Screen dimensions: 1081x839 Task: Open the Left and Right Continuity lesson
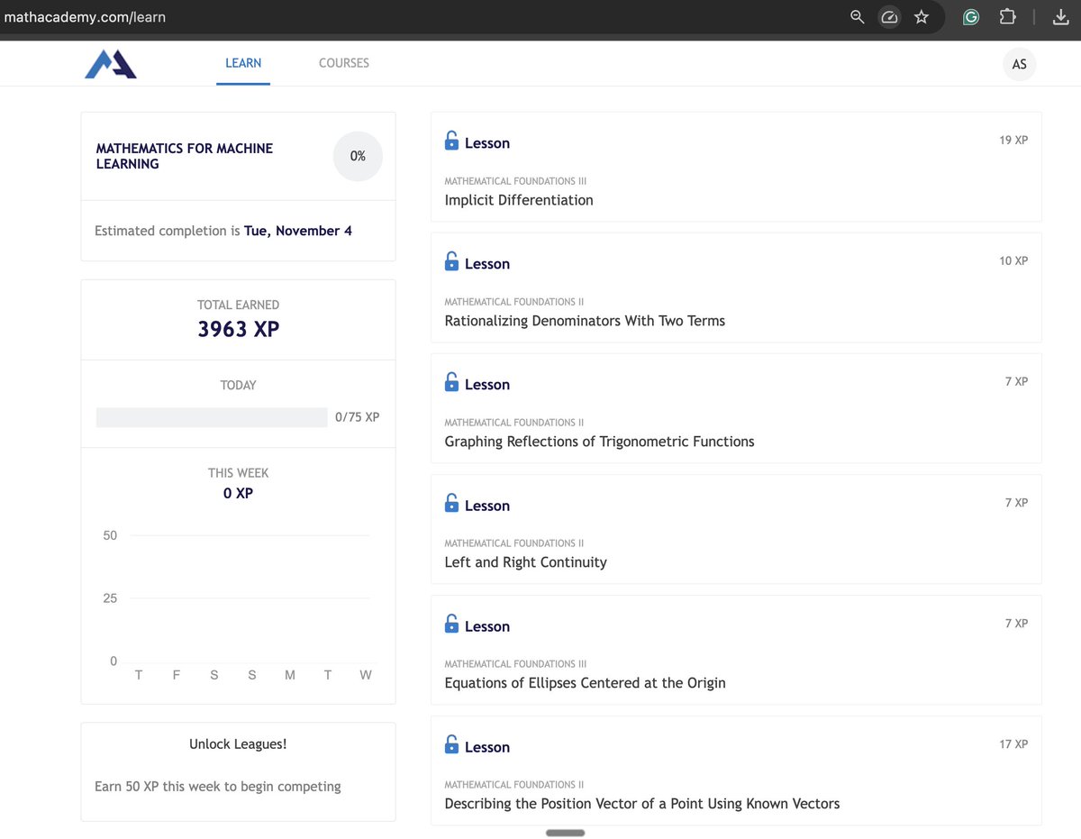tap(736, 529)
